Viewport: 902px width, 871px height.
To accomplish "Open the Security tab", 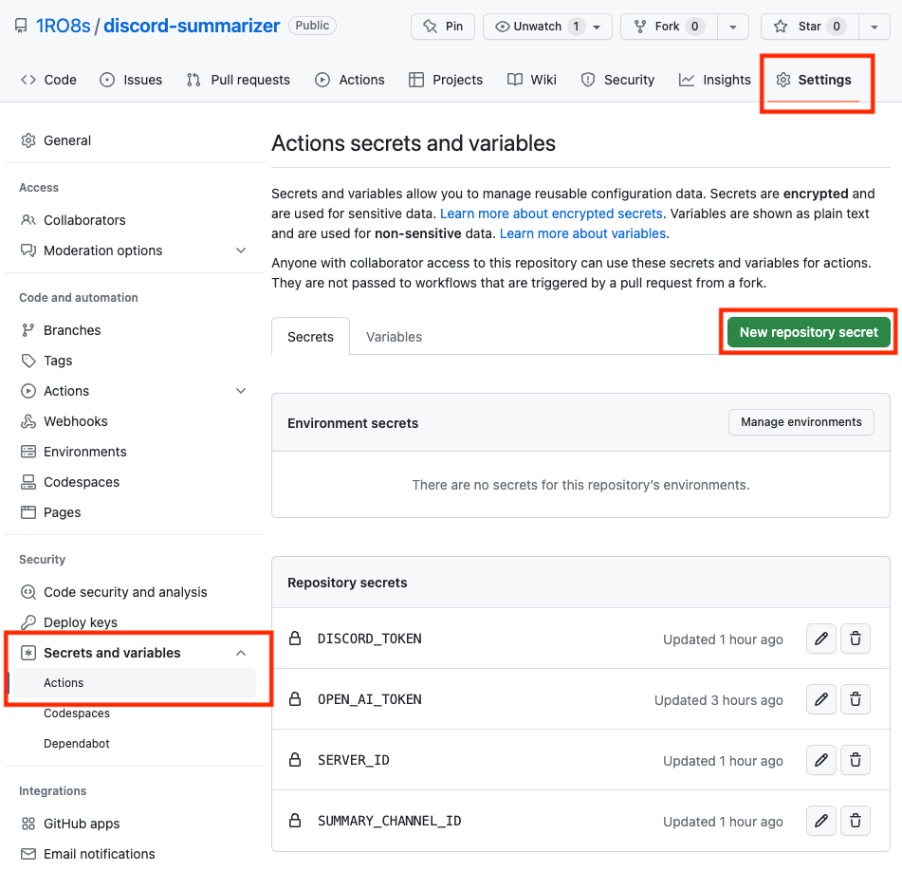I will coord(617,80).
